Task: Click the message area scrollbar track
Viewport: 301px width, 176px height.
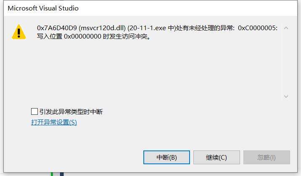Action: point(286,62)
